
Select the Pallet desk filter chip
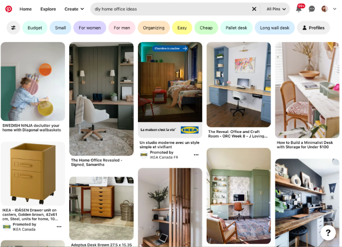(x=236, y=28)
